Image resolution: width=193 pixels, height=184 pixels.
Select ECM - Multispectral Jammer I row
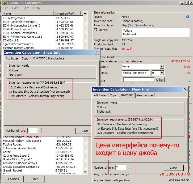[x=43, y=25]
